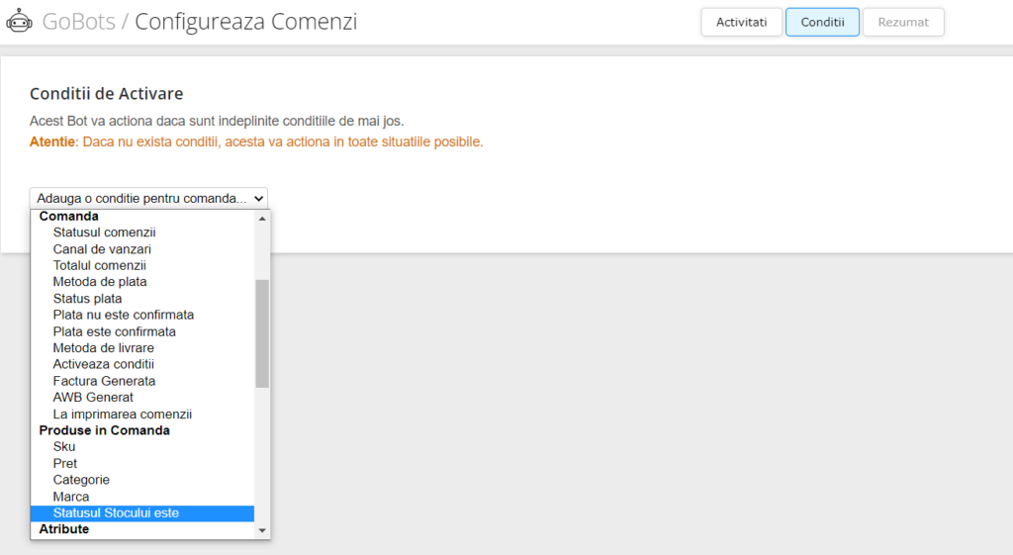
Task: Choose 'Canal de vanzari' from the list
Action: [102, 249]
